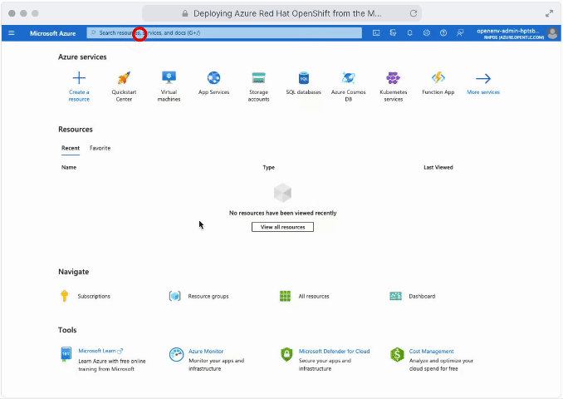The image size is (563, 399).
Task: Open Quickstart Center rocket icon
Action: click(x=124, y=78)
